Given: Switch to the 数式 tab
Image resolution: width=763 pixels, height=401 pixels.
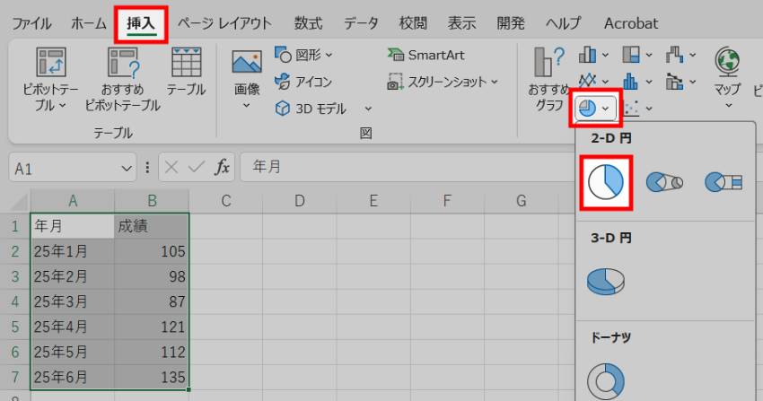Looking at the screenshot, I should point(308,23).
